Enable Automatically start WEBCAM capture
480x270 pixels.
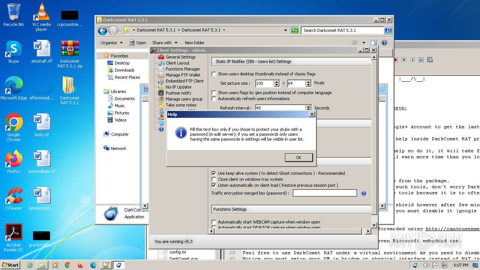point(214,222)
